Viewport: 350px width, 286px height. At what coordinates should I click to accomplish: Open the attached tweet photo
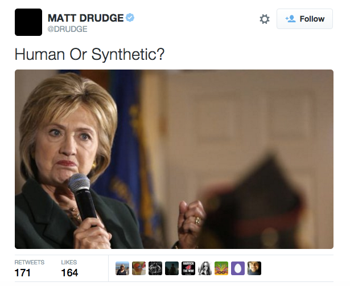(x=174, y=159)
